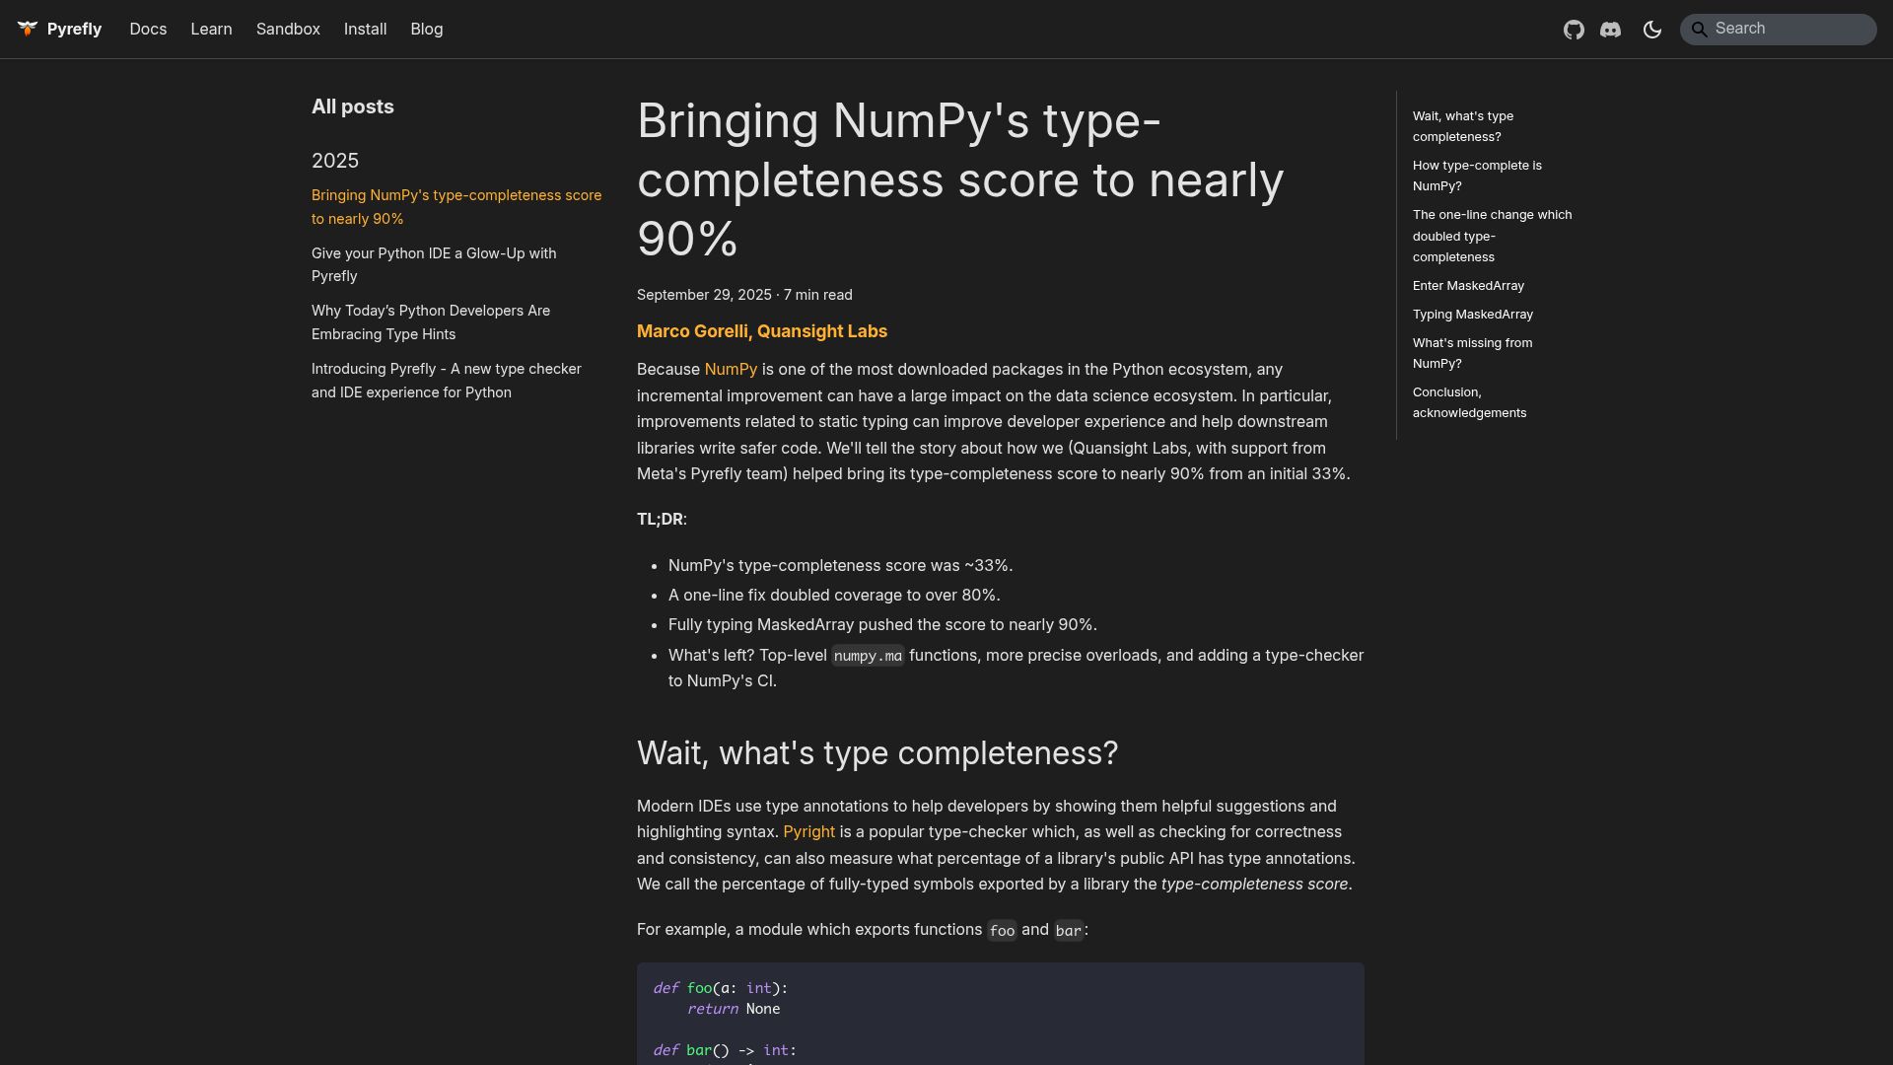This screenshot has width=1893, height=1065.
Task: Jump to 'How type-complete is NumPy?' section
Action: tap(1477, 176)
